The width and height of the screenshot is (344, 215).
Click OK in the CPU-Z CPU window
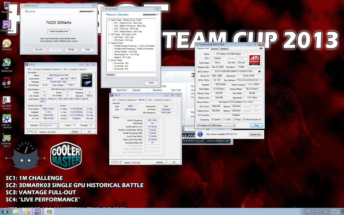point(89,132)
